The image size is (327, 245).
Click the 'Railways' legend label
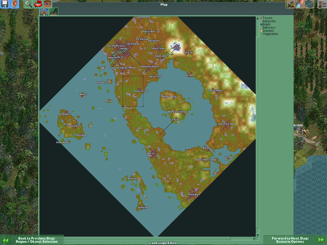tap(269, 27)
